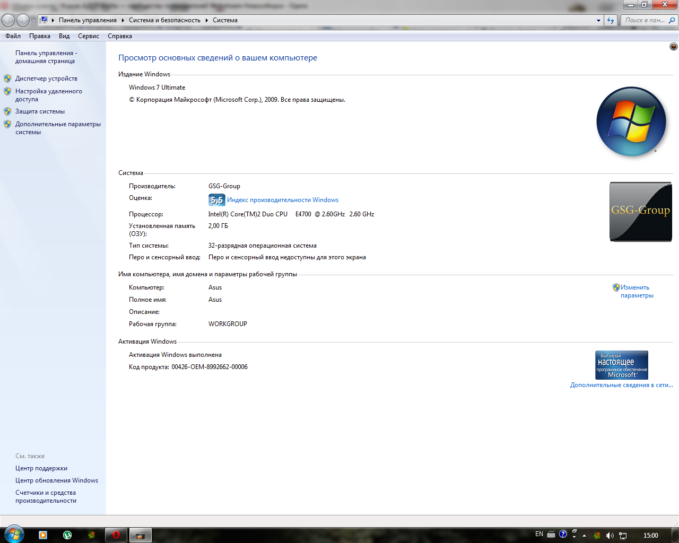Expand arrow before Панель управления breadcrumb

click(53, 20)
